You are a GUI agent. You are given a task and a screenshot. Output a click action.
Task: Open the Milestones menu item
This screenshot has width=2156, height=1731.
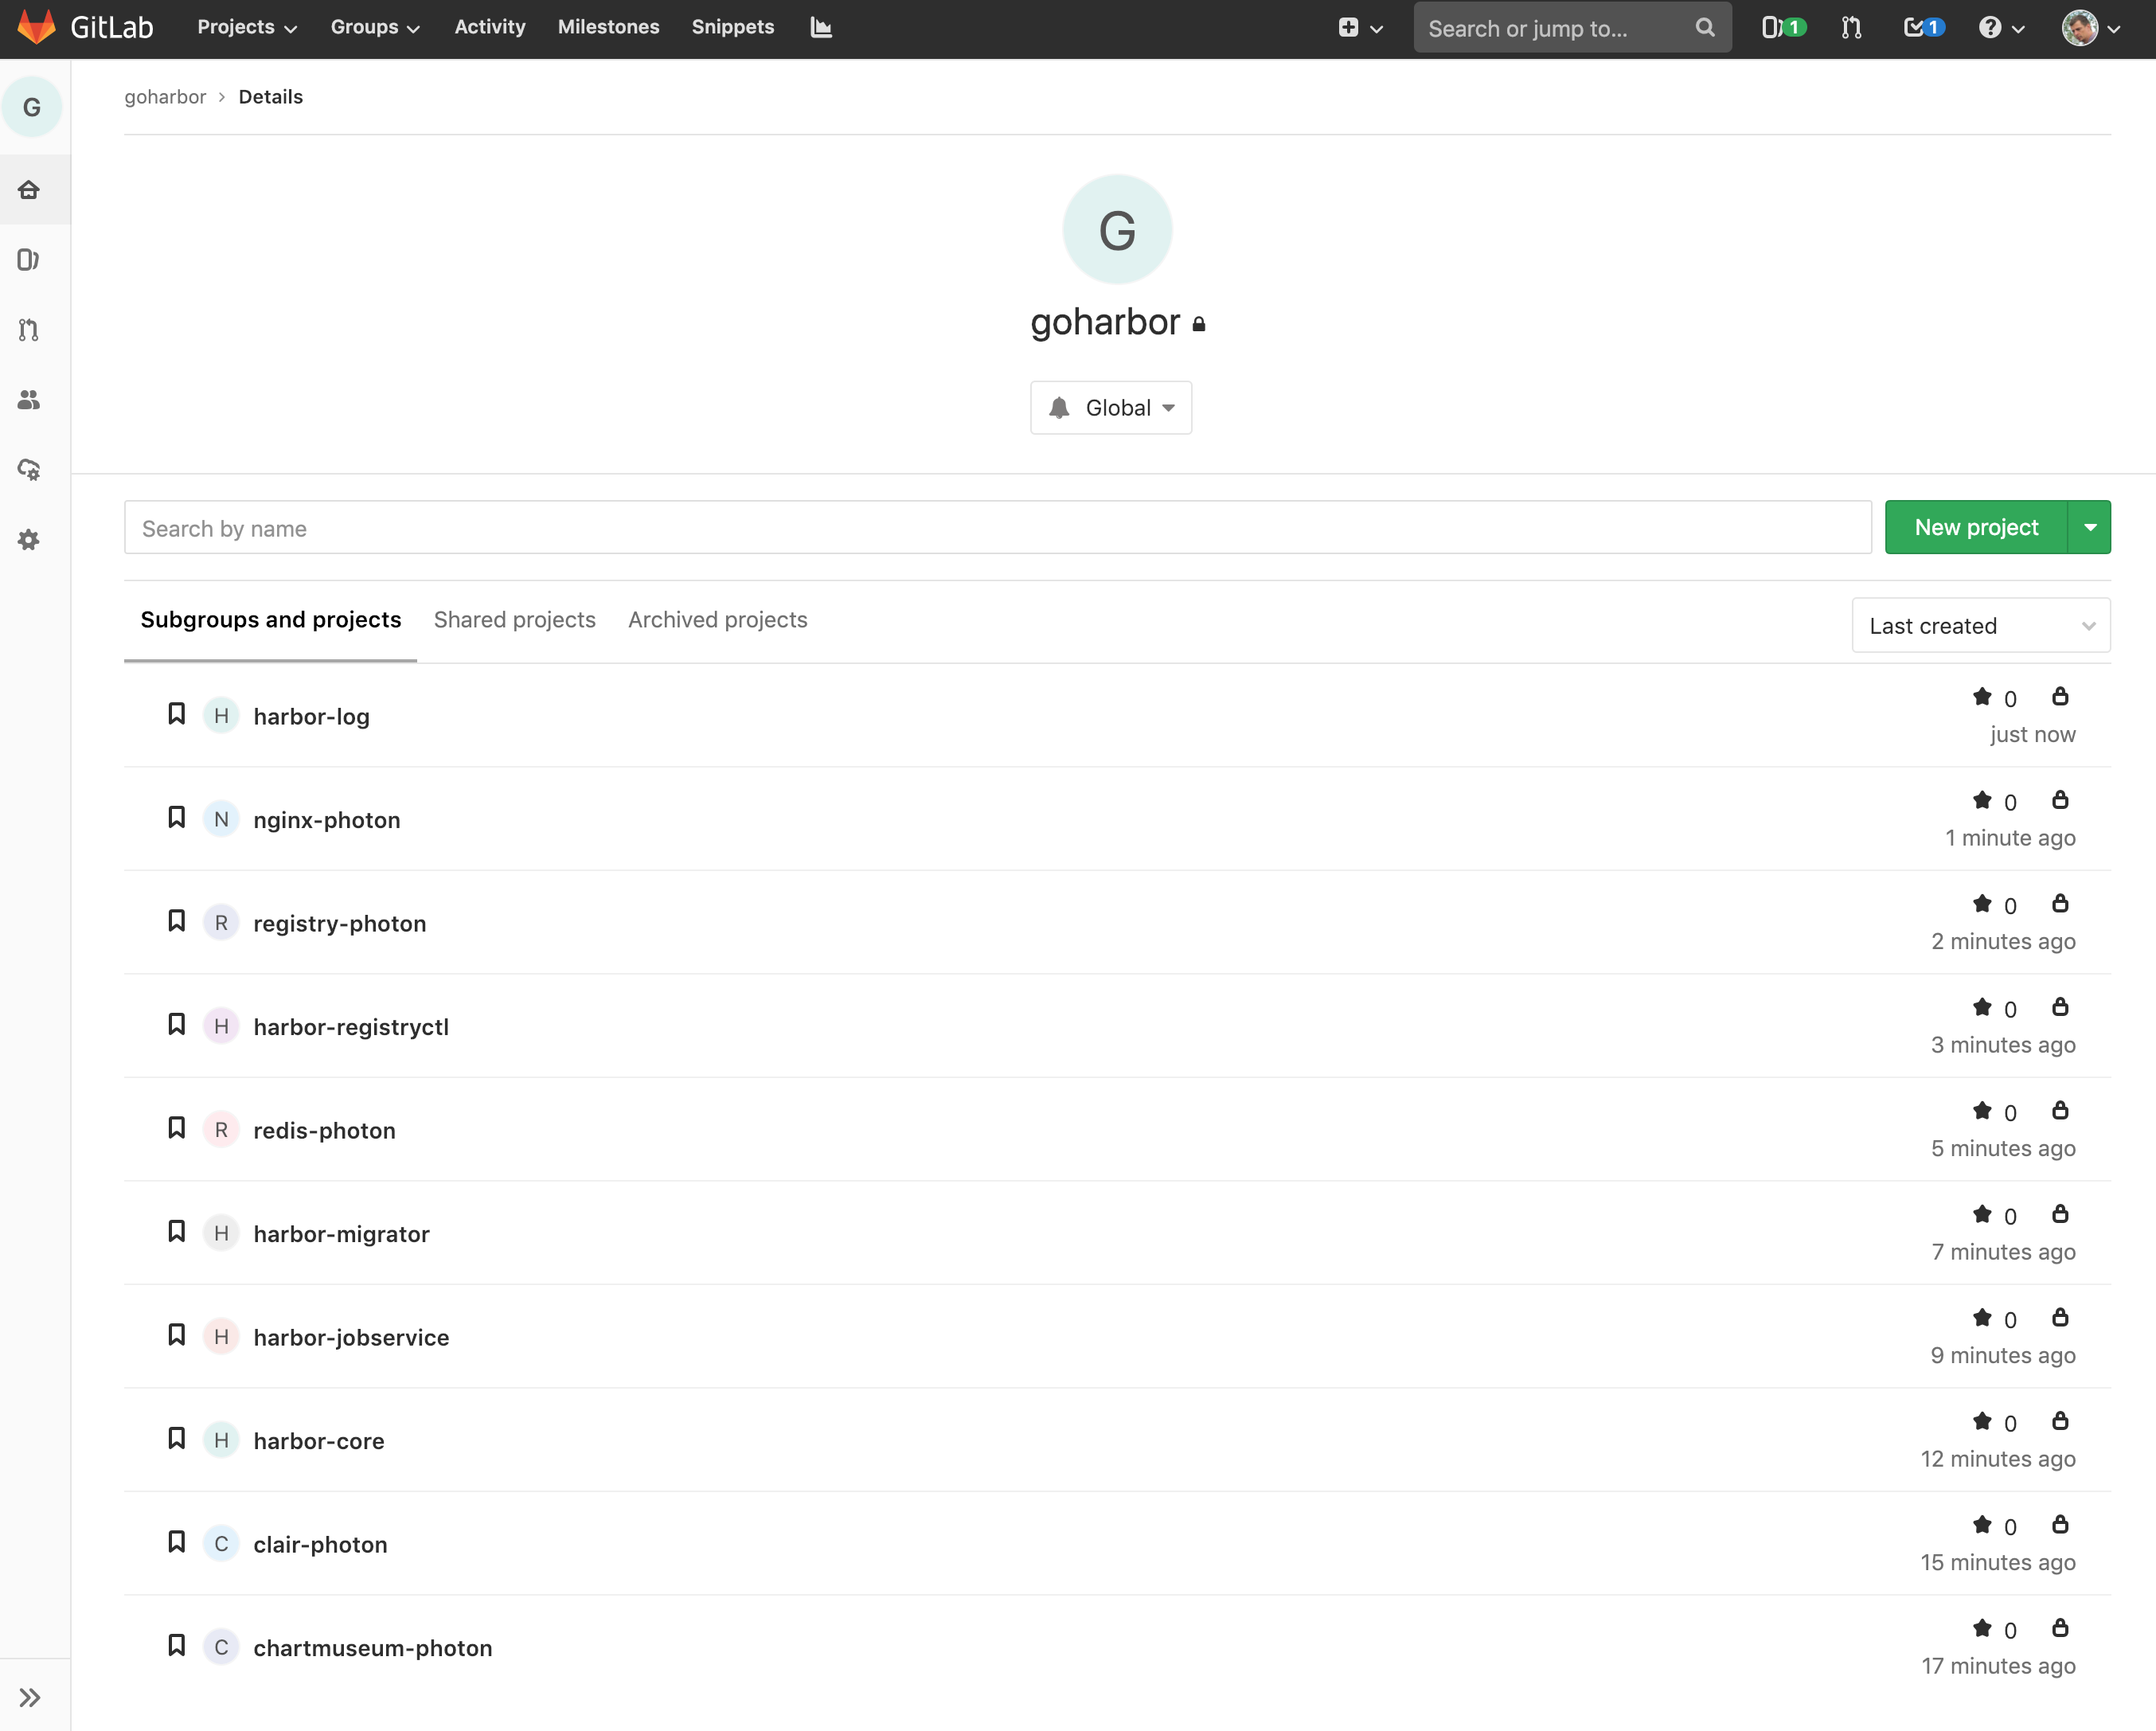point(608,27)
